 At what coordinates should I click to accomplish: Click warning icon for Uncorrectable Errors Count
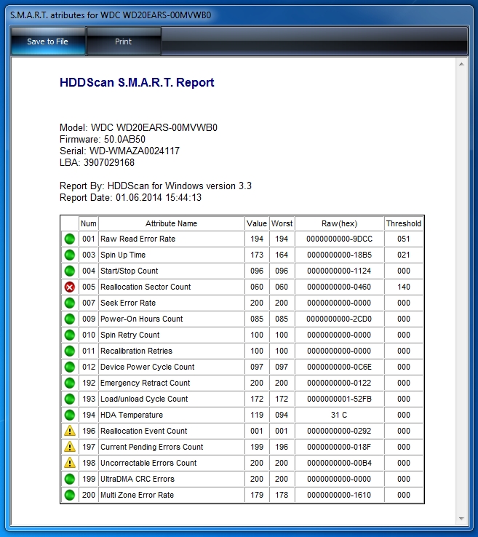pos(70,463)
